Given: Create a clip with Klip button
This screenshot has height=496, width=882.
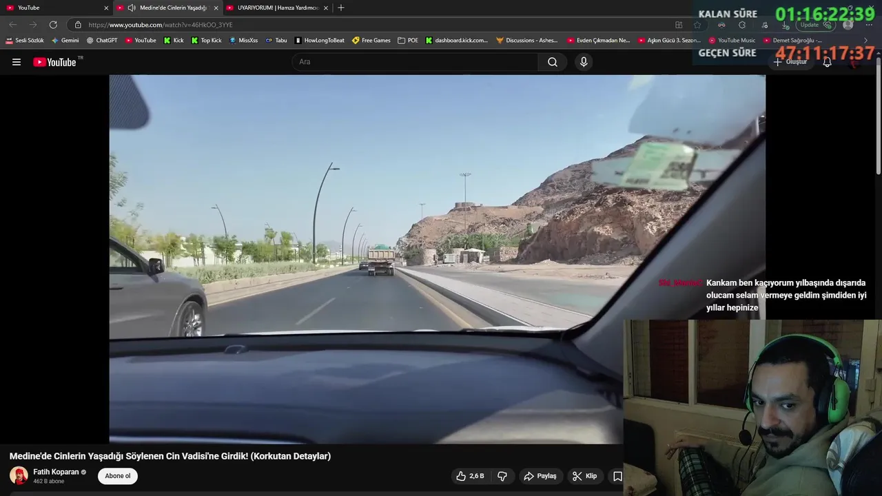Looking at the screenshot, I should [584, 476].
